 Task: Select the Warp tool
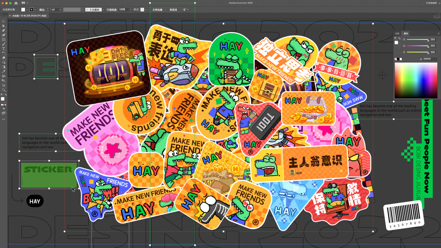click(4, 76)
